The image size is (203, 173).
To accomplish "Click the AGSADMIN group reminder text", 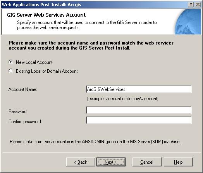I will pyautogui.click(x=95, y=142).
